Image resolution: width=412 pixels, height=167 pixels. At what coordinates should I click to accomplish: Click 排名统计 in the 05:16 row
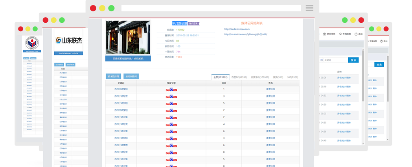pyautogui.click(x=342, y=87)
